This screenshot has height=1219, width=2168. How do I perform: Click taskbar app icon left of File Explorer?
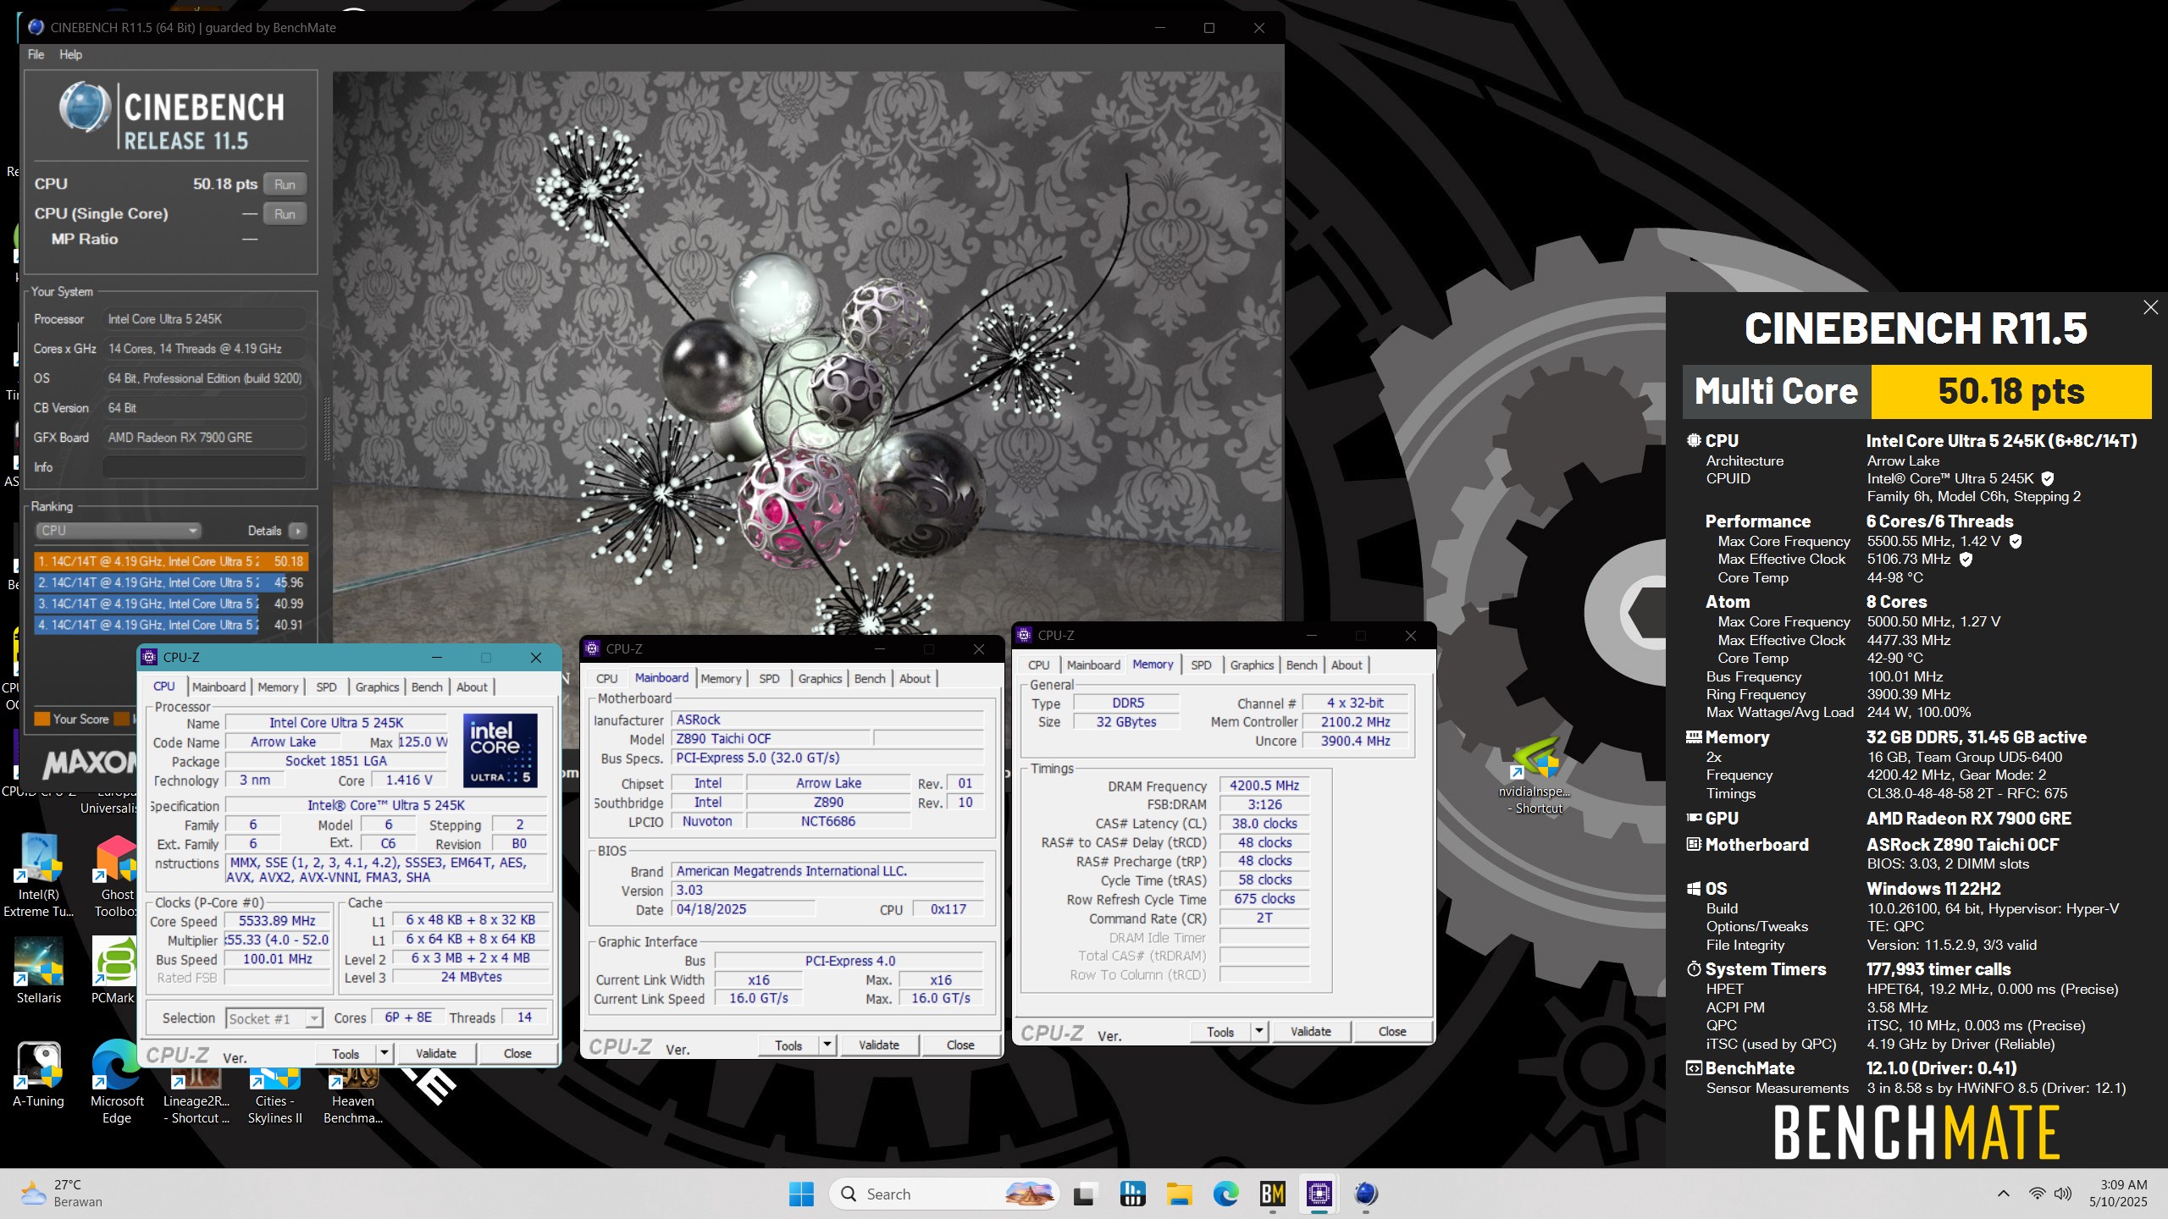pyautogui.click(x=1131, y=1194)
